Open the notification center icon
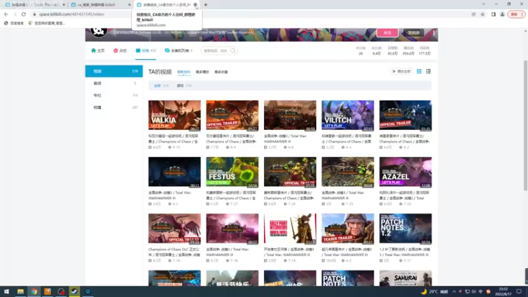Image resolution: width=528 pixels, height=297 pixels. 519,292
